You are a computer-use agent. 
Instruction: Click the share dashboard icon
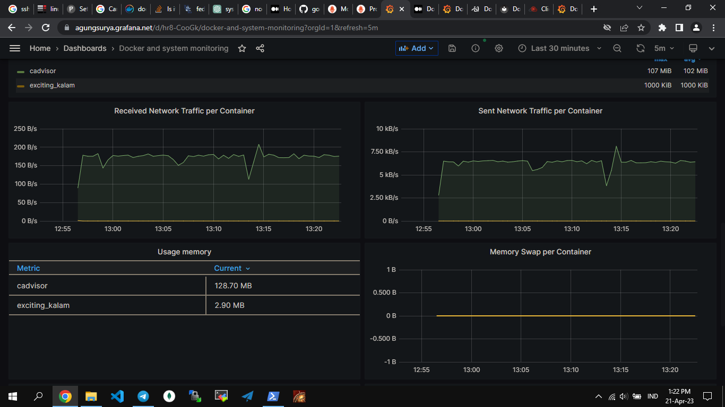pyautogui.click(x=260, y=48)
